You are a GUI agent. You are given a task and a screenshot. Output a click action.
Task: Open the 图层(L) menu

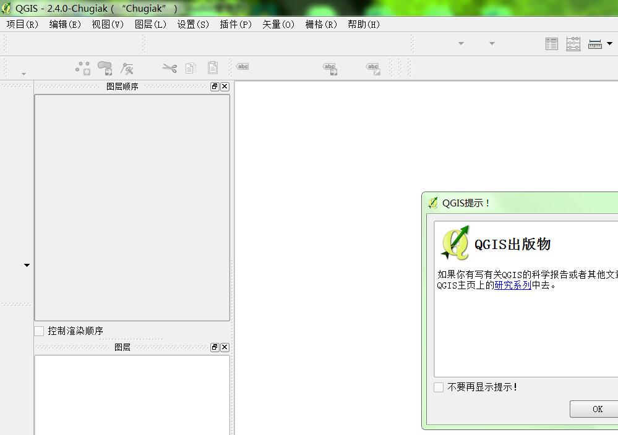click(150, 25)
